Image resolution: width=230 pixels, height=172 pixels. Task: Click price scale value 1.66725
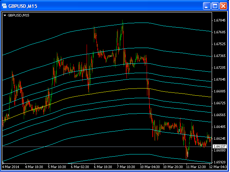tap(220, 103)
